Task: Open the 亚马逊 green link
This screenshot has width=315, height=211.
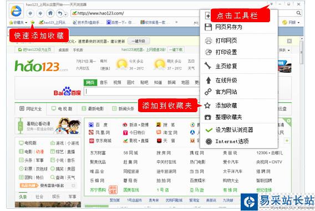Action: 197,190
